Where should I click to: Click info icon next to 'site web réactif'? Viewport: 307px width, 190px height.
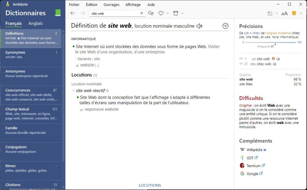click(107, 91)
